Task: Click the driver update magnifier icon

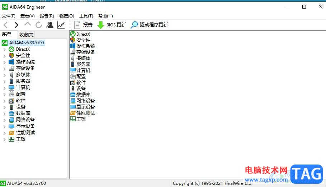Action: (x=134, y=25)
